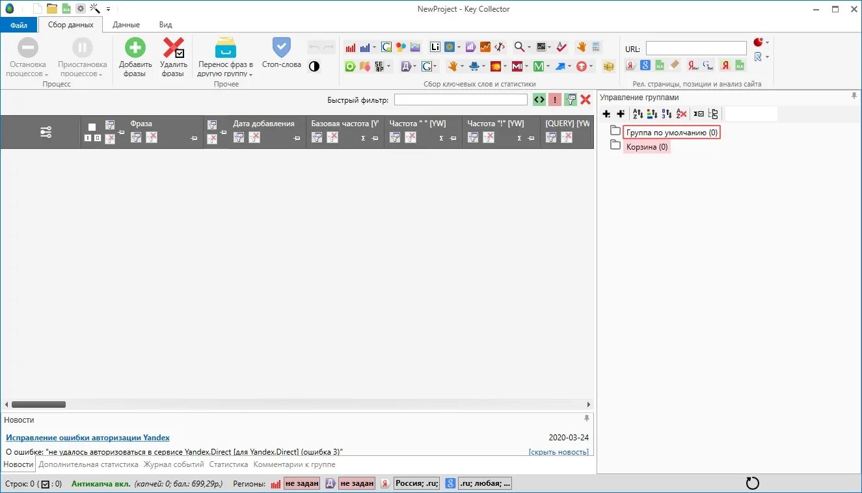Toggle the sigma checkbox icon in groups toolbar
Image resolution: width=862 pixels, height=493 pixels.
698,114
